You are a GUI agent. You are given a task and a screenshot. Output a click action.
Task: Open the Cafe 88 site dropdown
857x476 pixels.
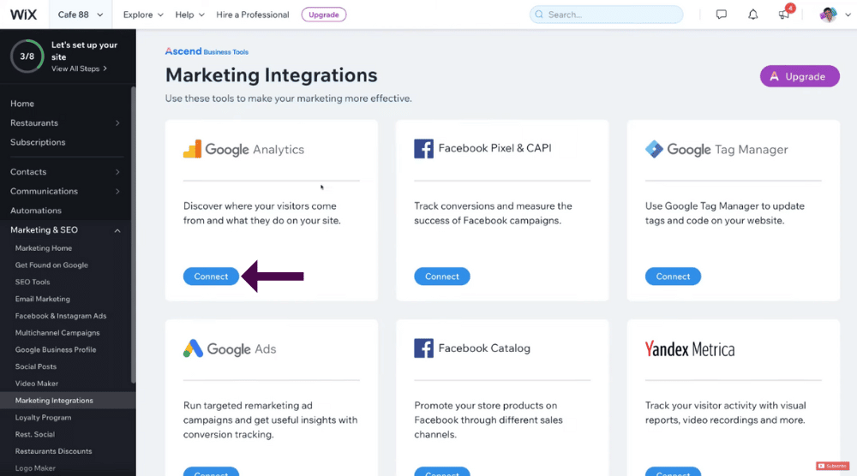click(x=81, y=15)
